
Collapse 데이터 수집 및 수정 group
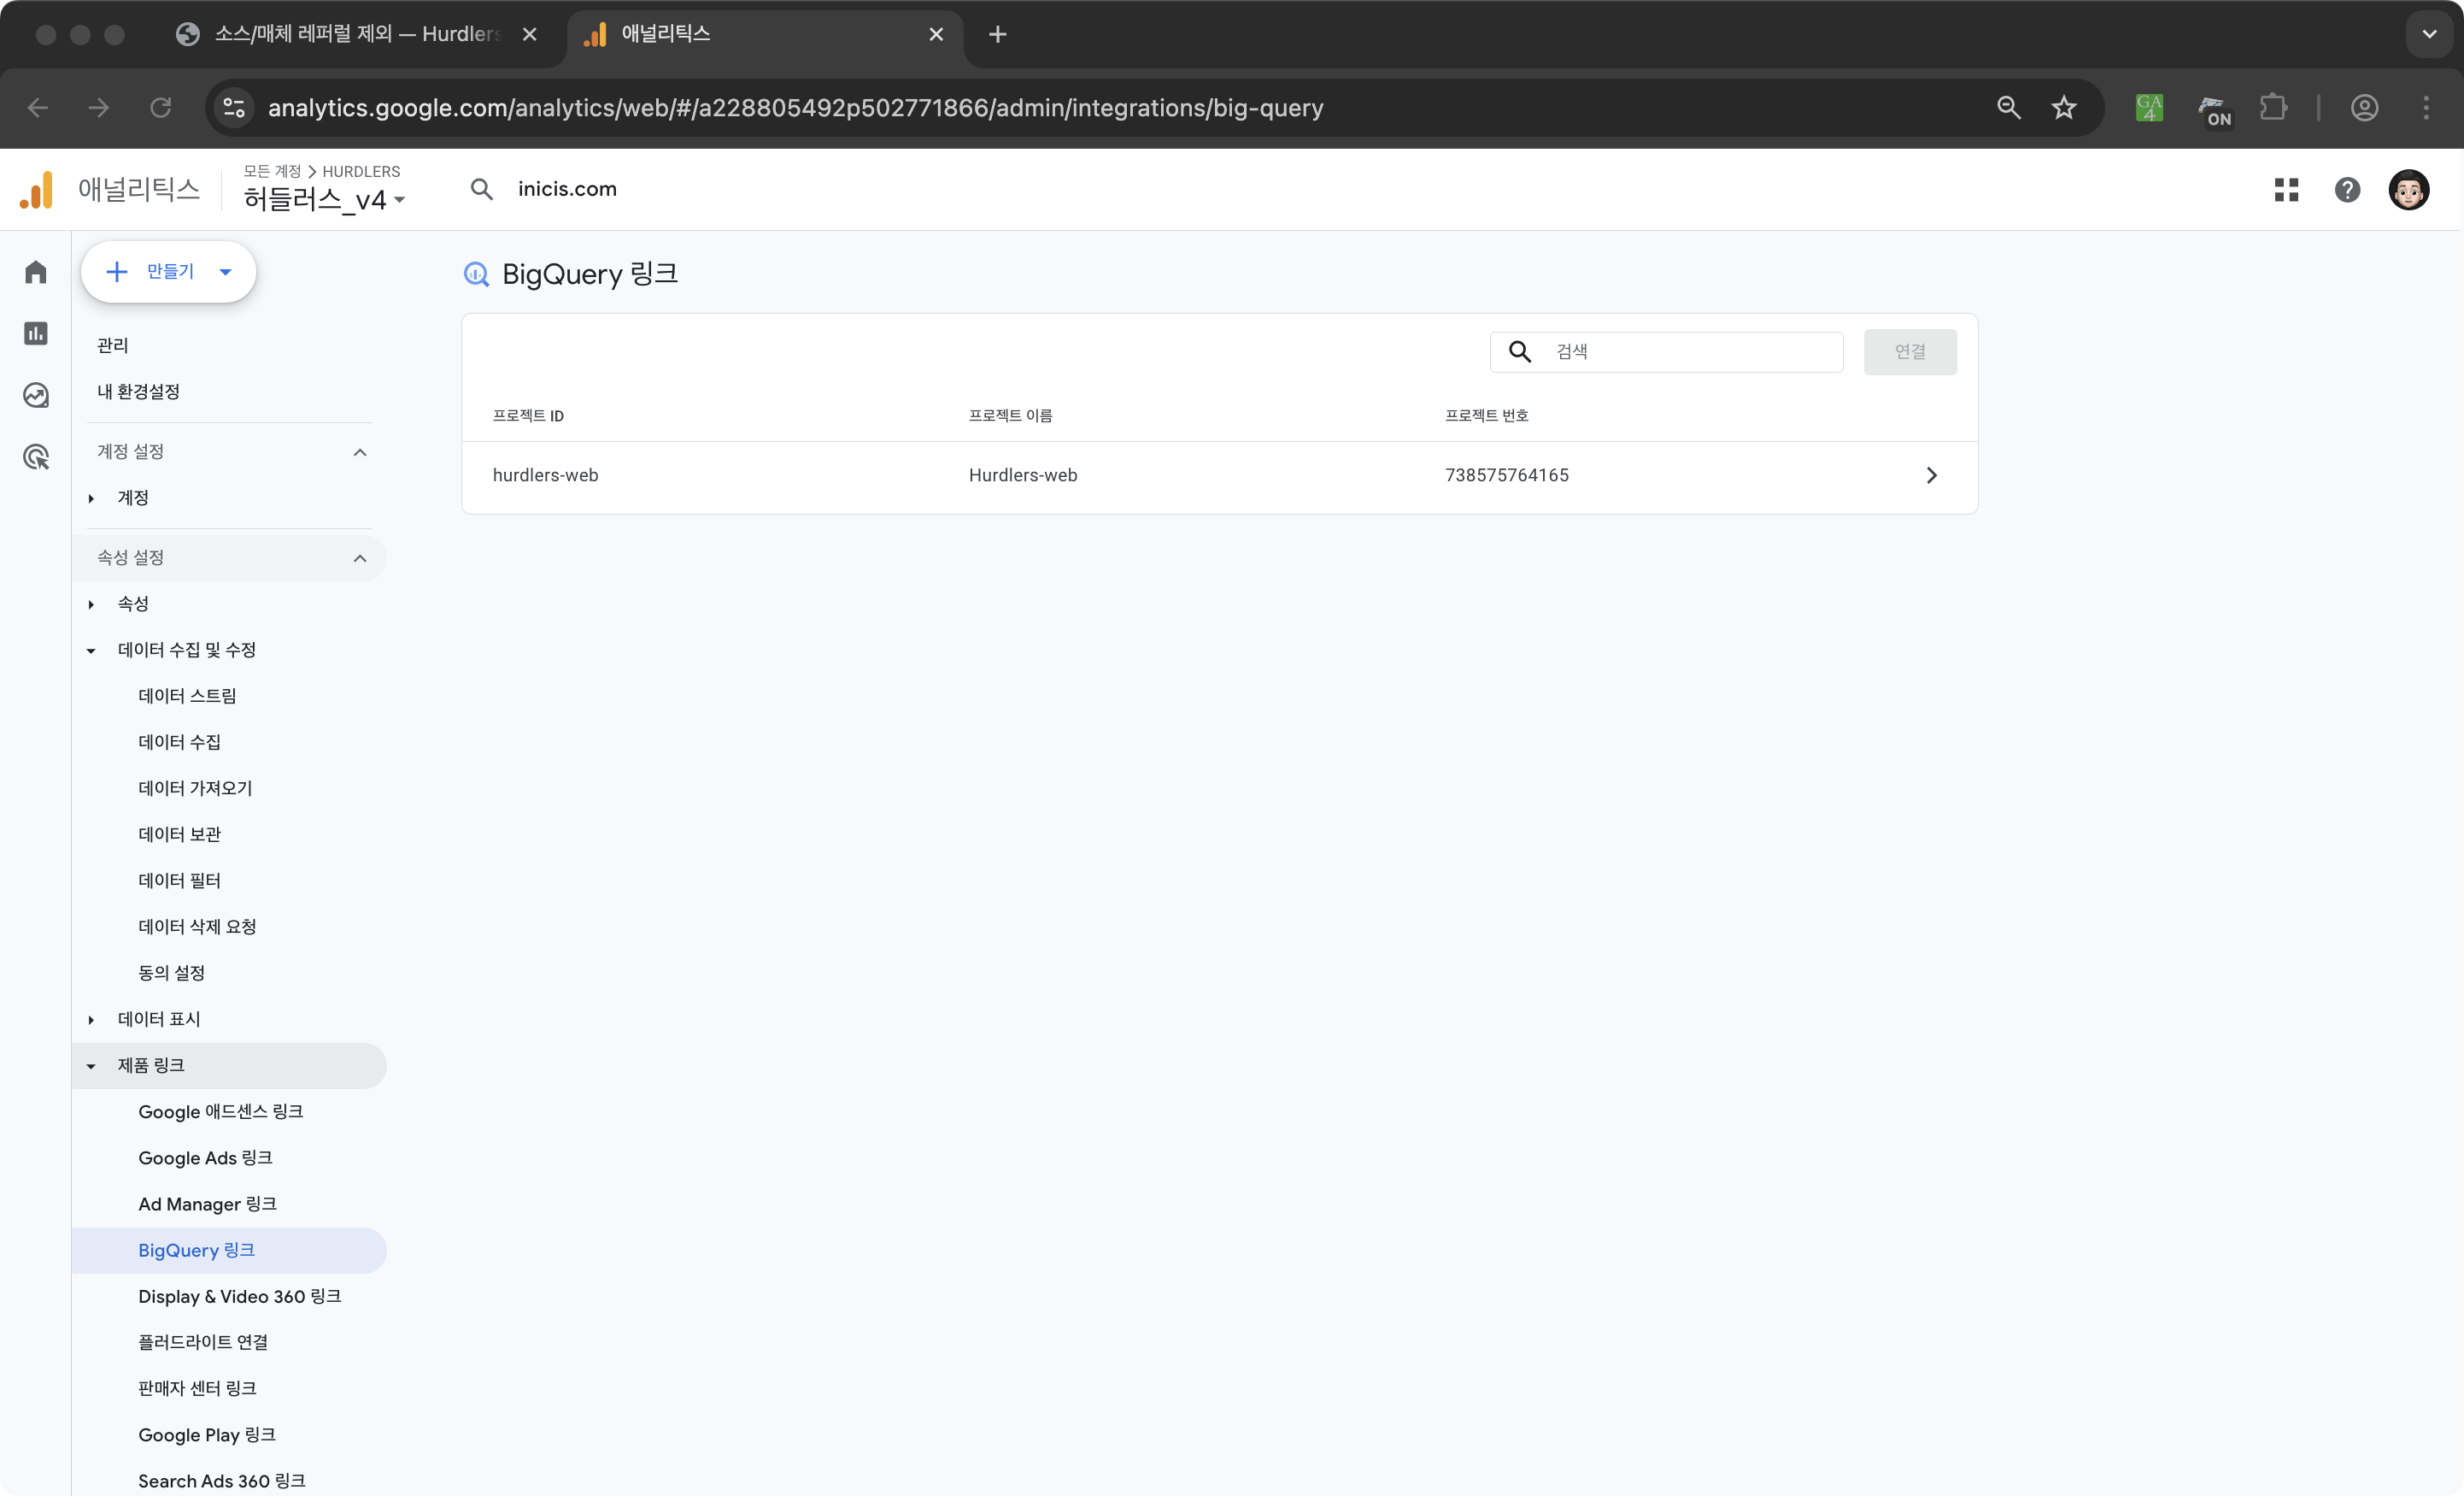tap(91, 651)
